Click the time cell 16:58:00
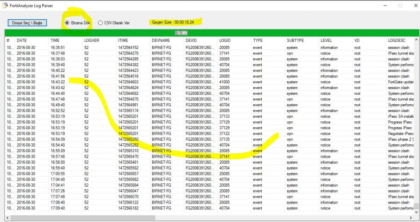Viewport: 420px width, 222px height. click(57, 162)
